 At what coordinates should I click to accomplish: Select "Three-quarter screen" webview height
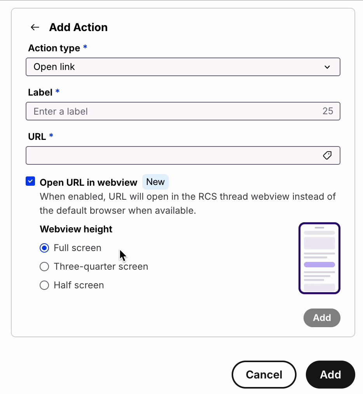[44, 266]
